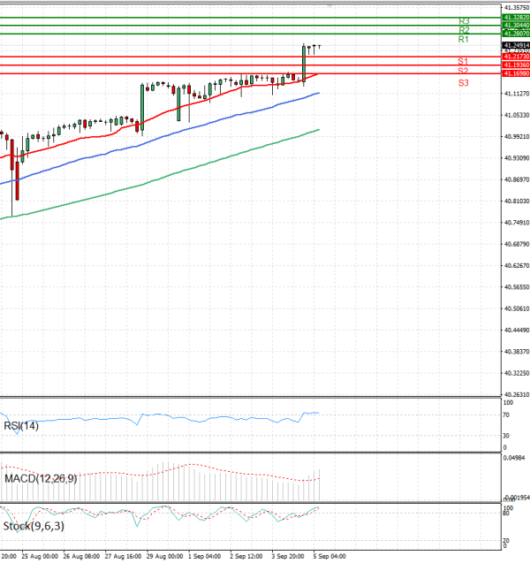Click the 41.19360 red price tag
This screenshot has width=530, height=563.
click(x=515, y=65)
